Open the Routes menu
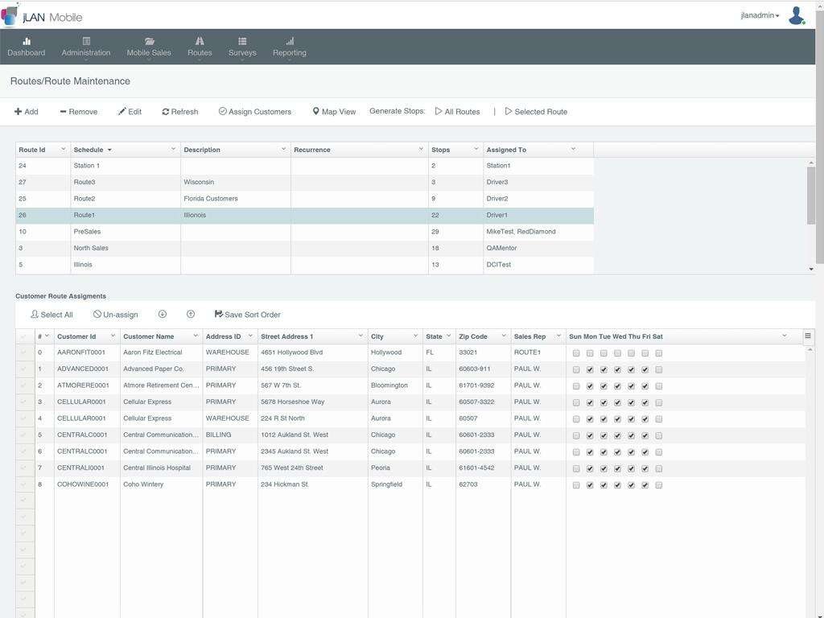Viewport: 824px width, 618px height. 200,47
